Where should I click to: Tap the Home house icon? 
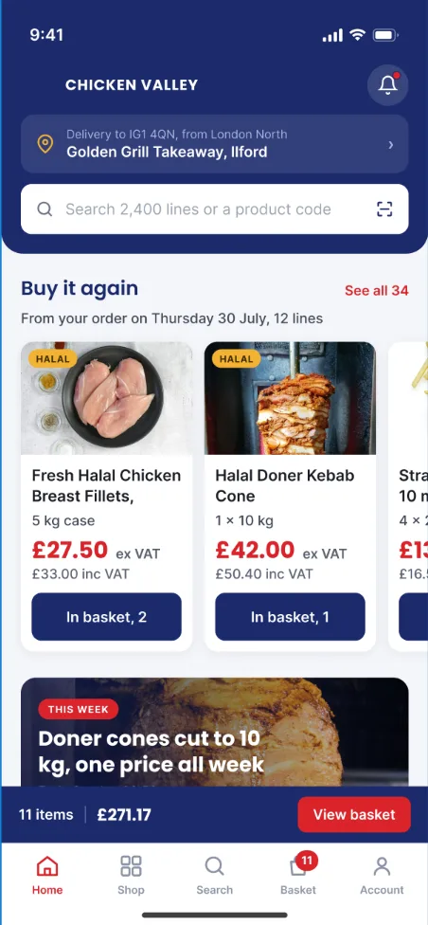click(x=47, y=866)
